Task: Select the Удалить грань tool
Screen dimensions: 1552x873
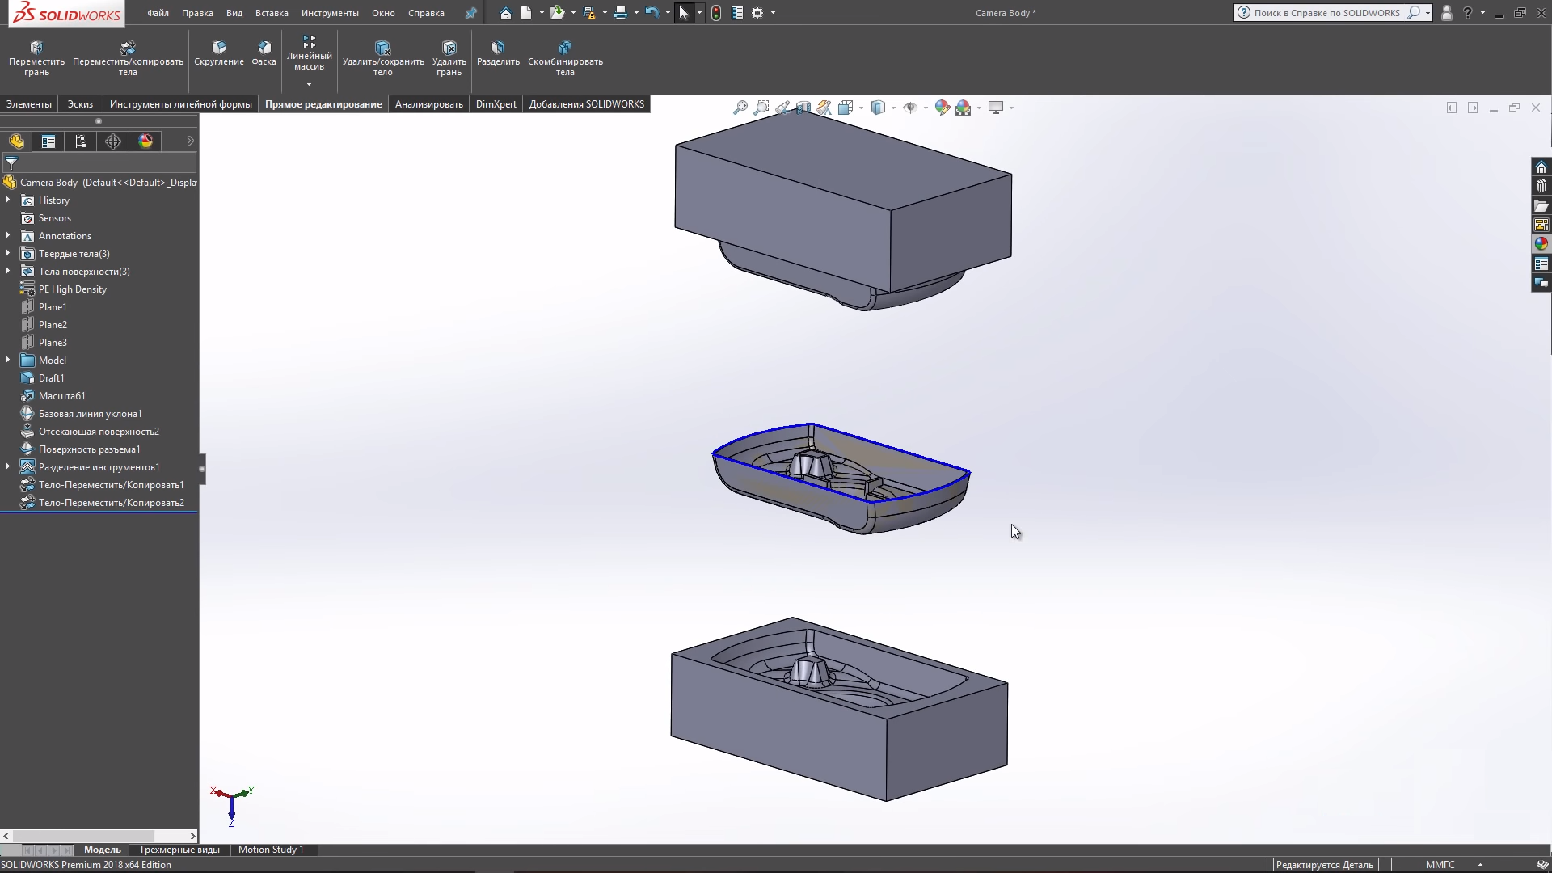Action: (x=449, y=58)
